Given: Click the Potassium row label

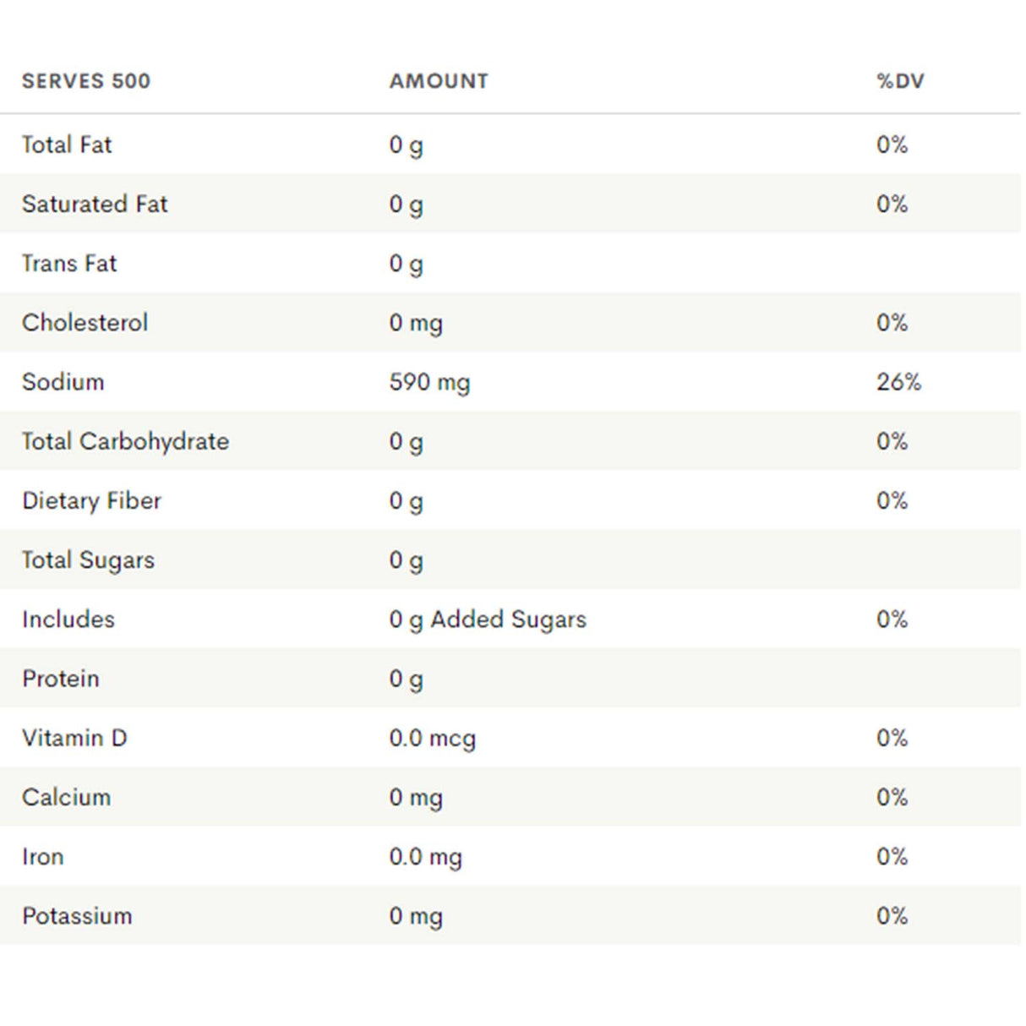Looking at the screenshot, I should (77, 916).
